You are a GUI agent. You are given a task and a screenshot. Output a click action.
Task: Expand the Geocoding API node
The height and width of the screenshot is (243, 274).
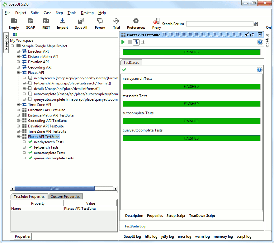(x=18, y=67)
